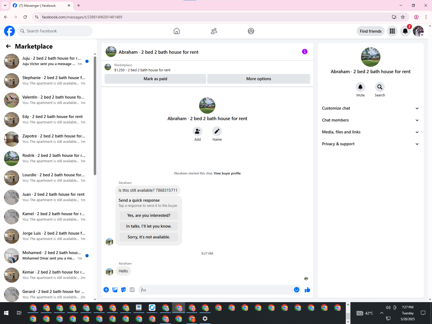Image resolution: width=432 pixels, height=324 pixels.
Task: Attach a file with the photo icon
Action: (x=115, y=290)
